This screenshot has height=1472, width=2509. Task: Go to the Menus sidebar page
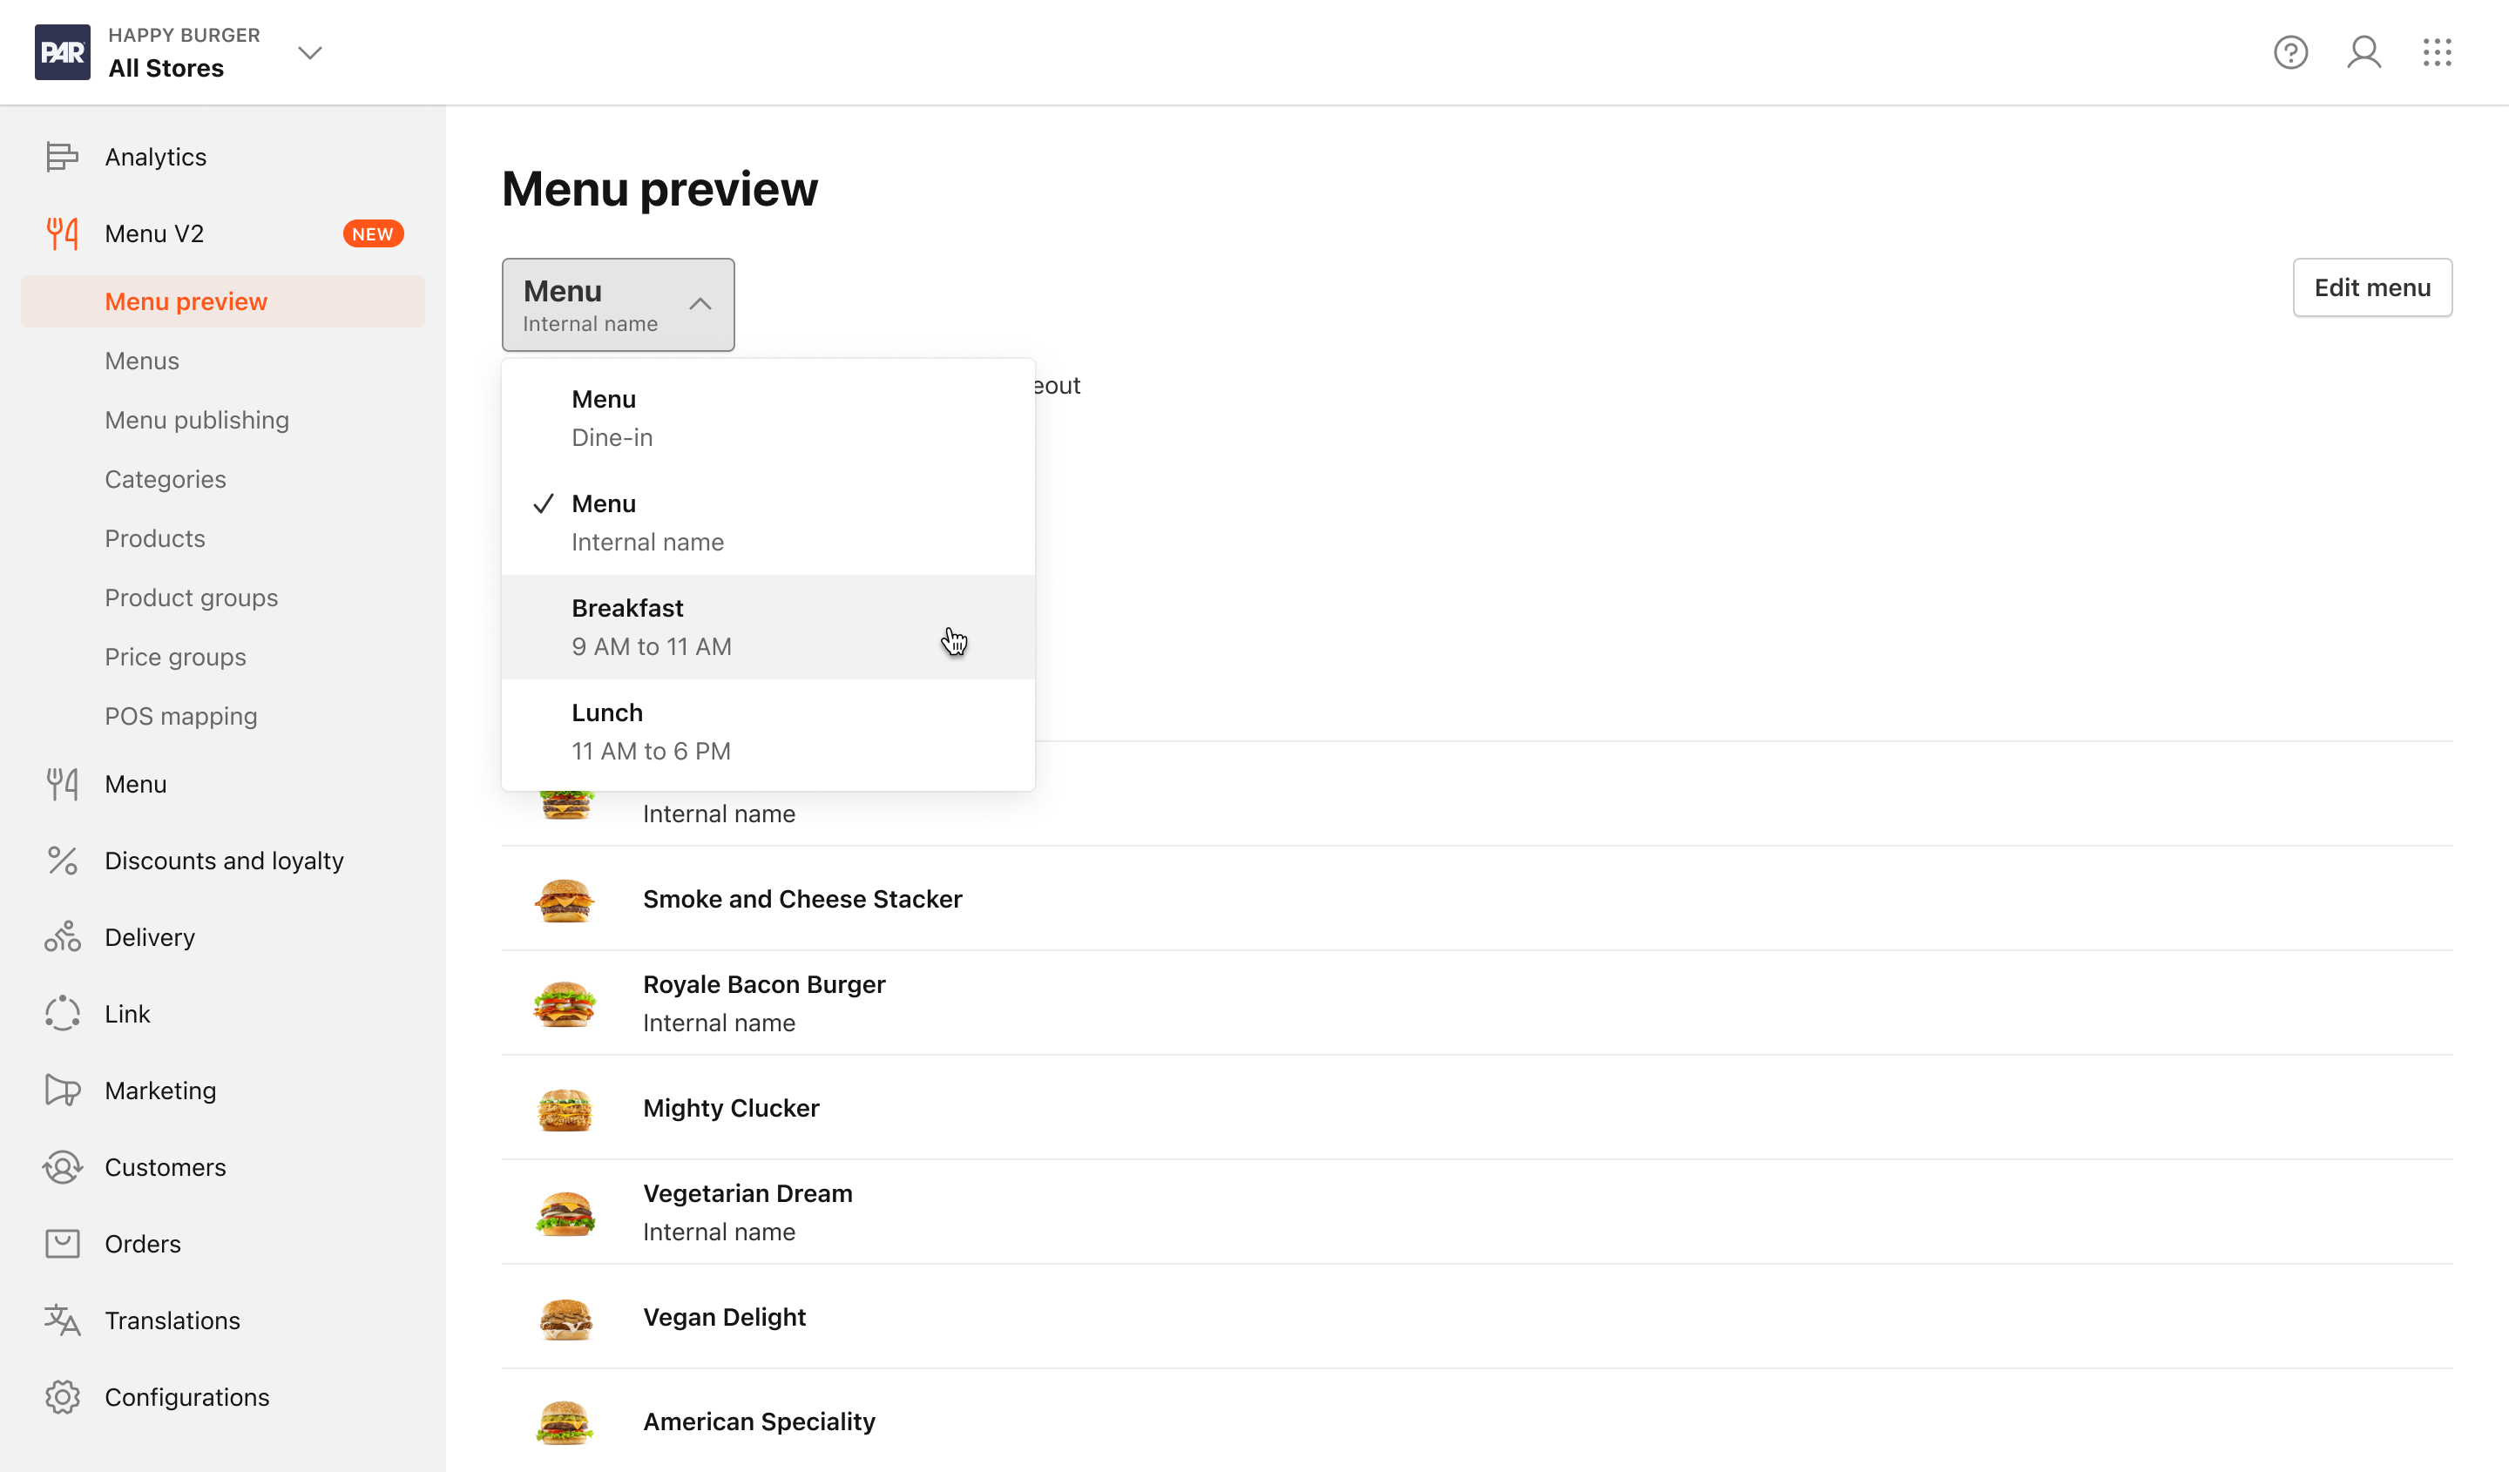[x=142, y=361]
